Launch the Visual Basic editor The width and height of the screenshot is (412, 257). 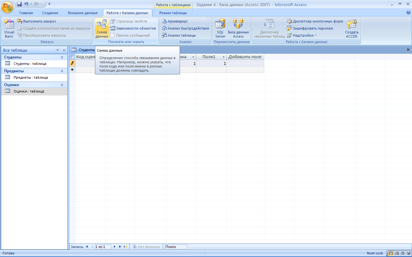pos(9,29)
